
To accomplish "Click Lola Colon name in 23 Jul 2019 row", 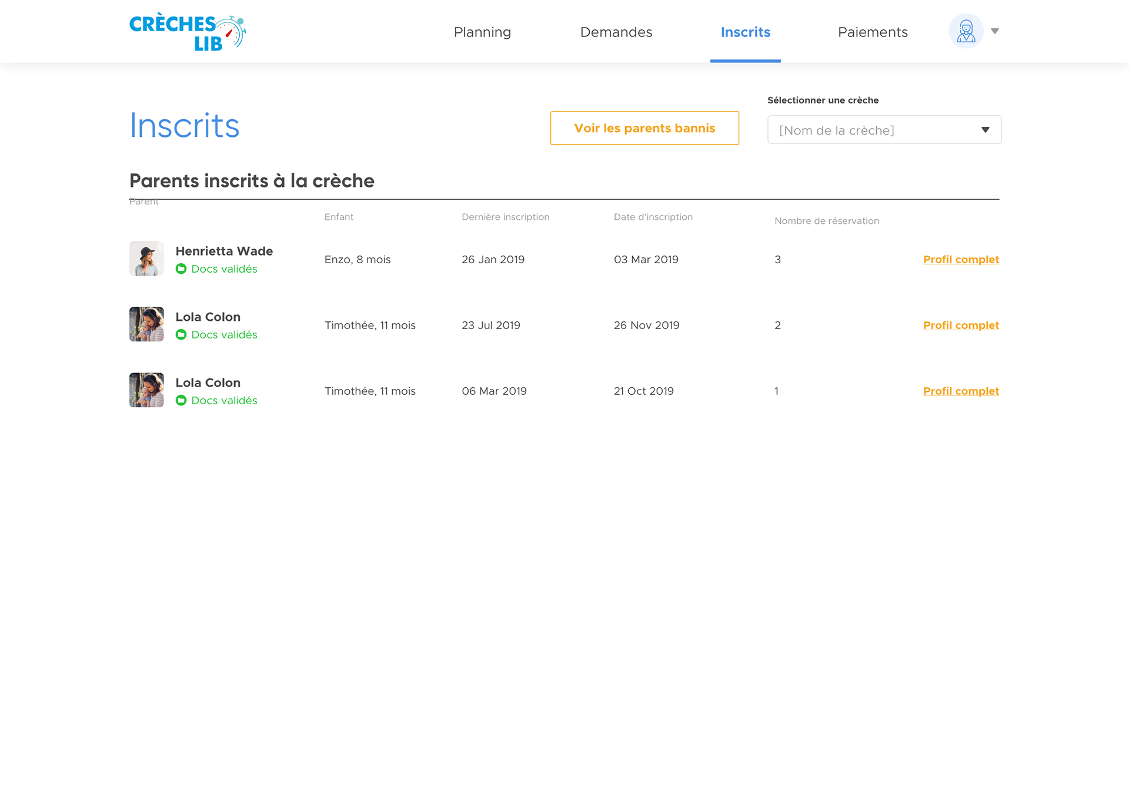I will pos(208,317).
